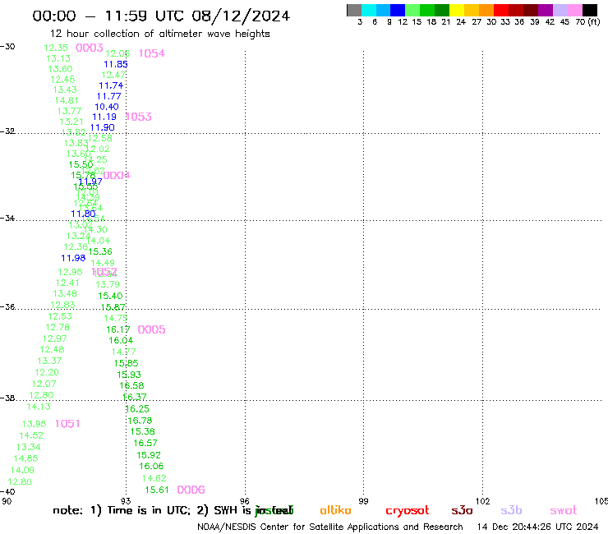Click the gray swatch in the color scale
608x534 pixels.
[x=354, y=10]
